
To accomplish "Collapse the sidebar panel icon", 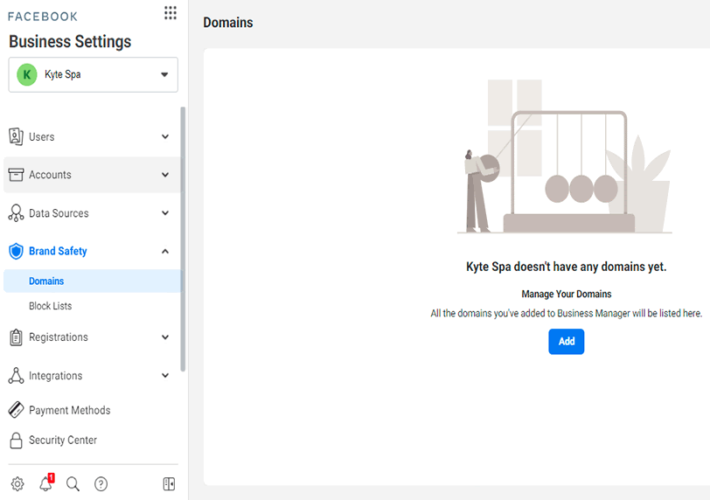I will [x=169, y=483].
